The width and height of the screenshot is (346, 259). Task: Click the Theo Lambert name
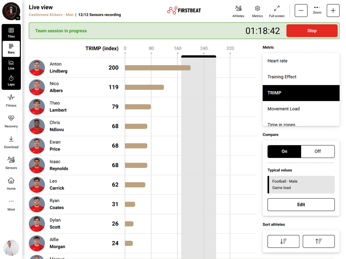(58, 107)
